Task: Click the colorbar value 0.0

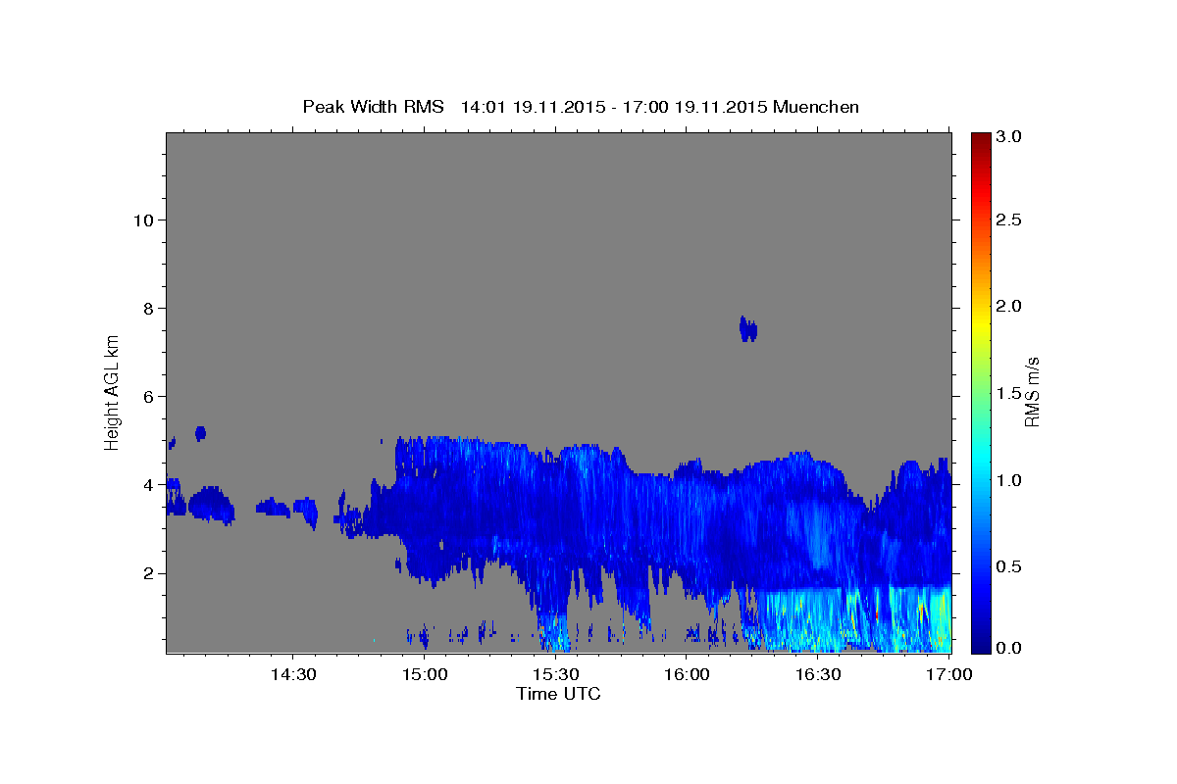Action: coord(1010,648)
